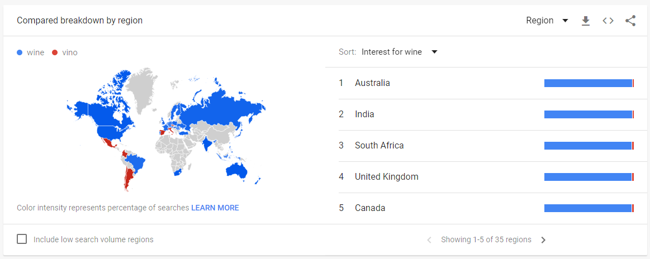Click Australia on the world map
The image size is (650, 259).
(x=236, y=169)
